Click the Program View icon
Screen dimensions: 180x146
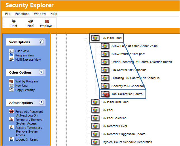tap(12, 55)
